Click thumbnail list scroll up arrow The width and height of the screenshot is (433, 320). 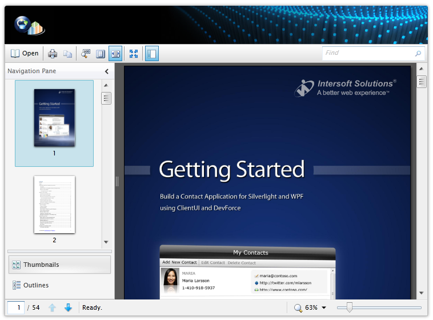click(106, 85)
